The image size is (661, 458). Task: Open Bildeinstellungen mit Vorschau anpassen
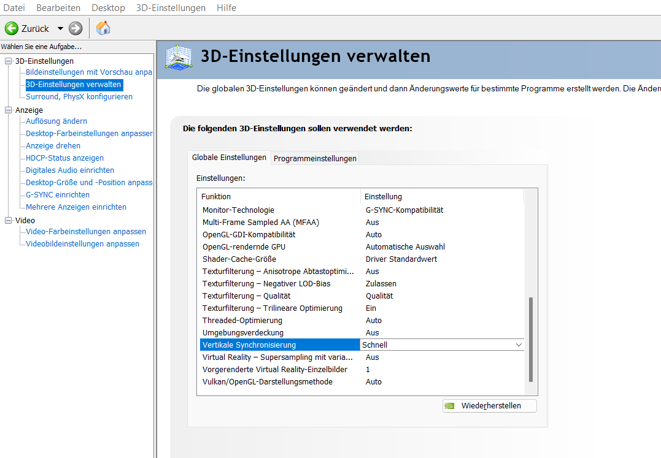coord(89,72)
